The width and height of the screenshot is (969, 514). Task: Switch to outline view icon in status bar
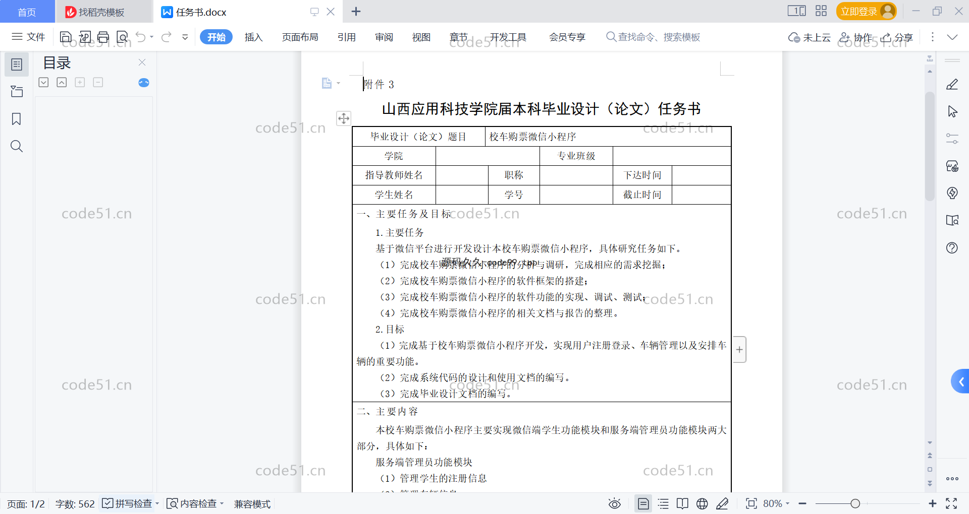664,503
